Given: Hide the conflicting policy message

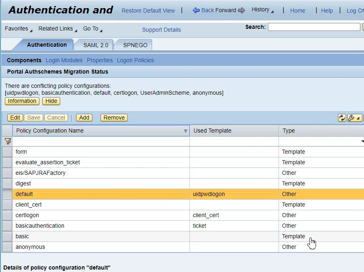Looking at the screenshot, I should (51, 101).
